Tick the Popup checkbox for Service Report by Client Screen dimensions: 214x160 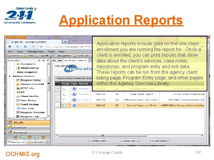(x=64, y=105)
